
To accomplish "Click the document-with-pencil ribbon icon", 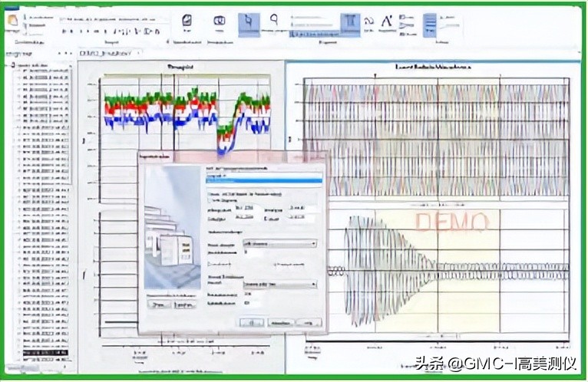I will click(x=187, y=20).
